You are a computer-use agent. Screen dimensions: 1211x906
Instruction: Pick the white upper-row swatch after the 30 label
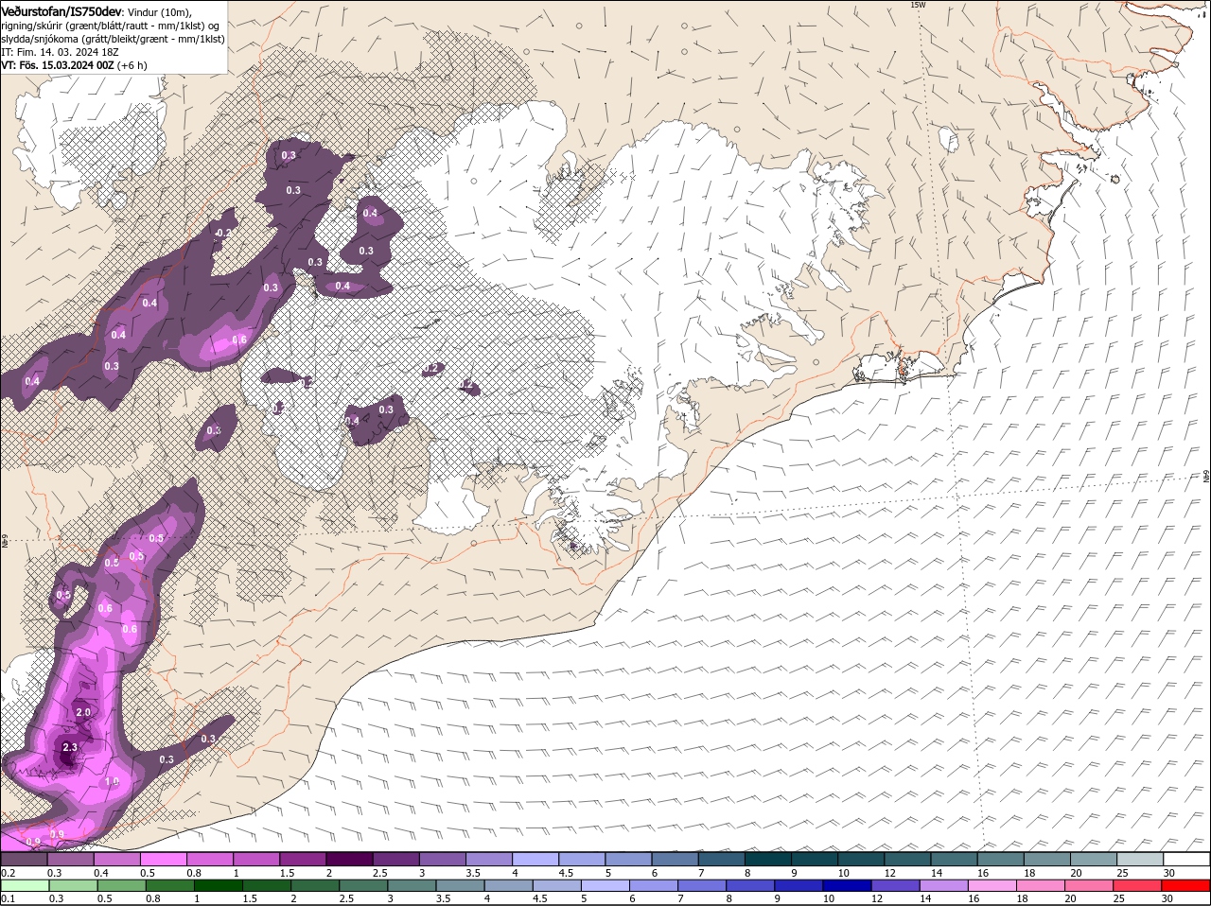pos(1186,859)
